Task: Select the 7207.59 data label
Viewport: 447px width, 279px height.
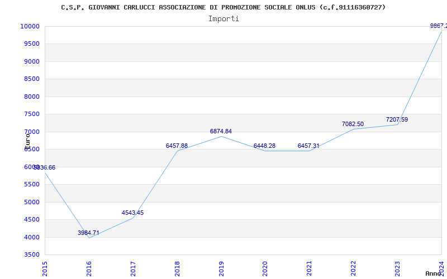Action: coord(397,119)
